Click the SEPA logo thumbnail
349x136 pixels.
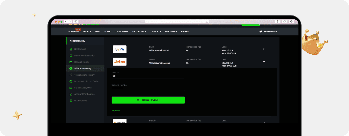pyautogui.click(x=119, y=49)
